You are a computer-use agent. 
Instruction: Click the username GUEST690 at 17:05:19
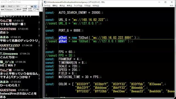tap(8, 90)
